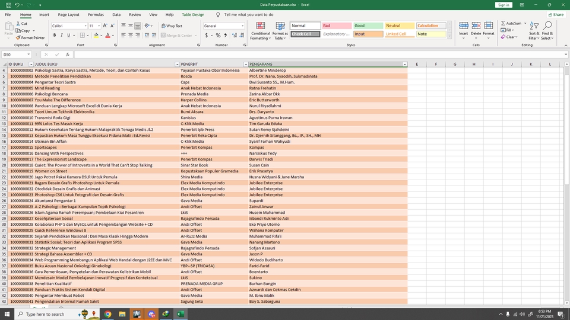This screenshot has height=320, width=570.
Task: Apply the Bad cell style
Action: [x=337, y=25]
